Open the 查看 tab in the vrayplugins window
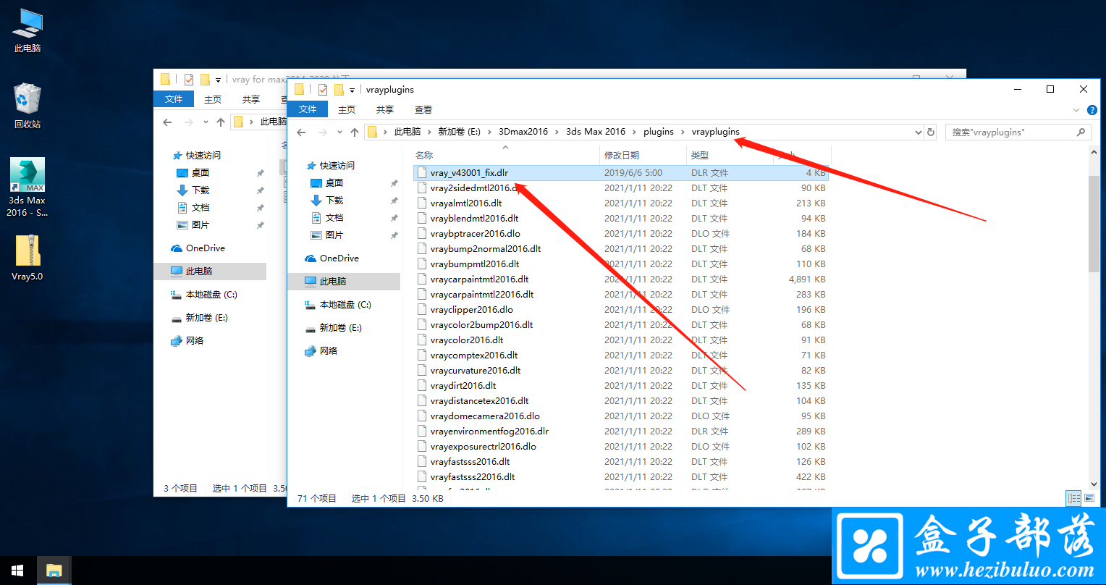 (423, 109)
